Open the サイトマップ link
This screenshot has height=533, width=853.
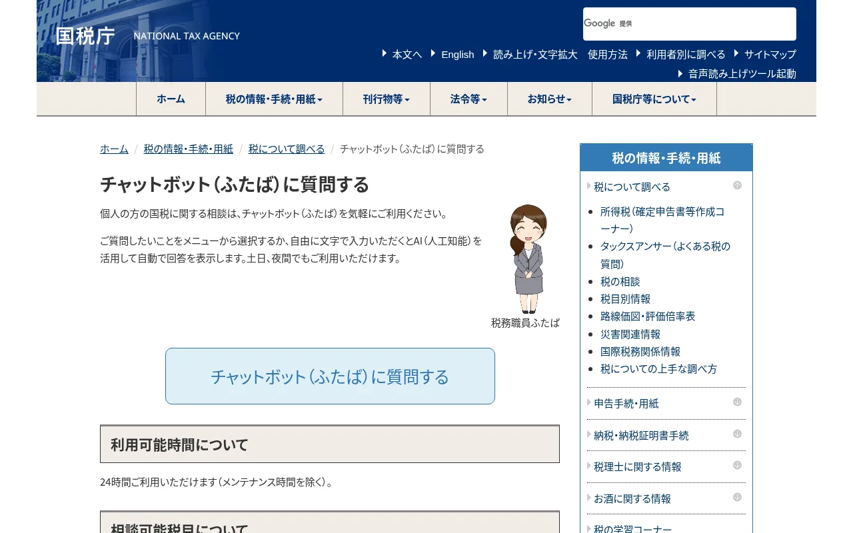click(770, 55)
